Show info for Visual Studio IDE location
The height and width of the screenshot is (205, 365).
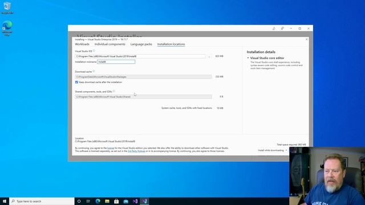point(94,51)
